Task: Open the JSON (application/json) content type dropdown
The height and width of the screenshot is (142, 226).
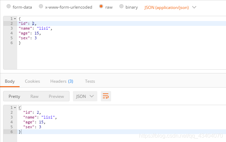Action: (170, 7)
